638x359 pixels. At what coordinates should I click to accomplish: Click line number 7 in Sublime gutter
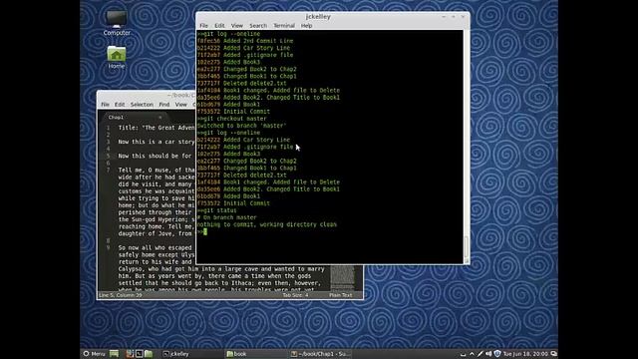pos(109,171)
